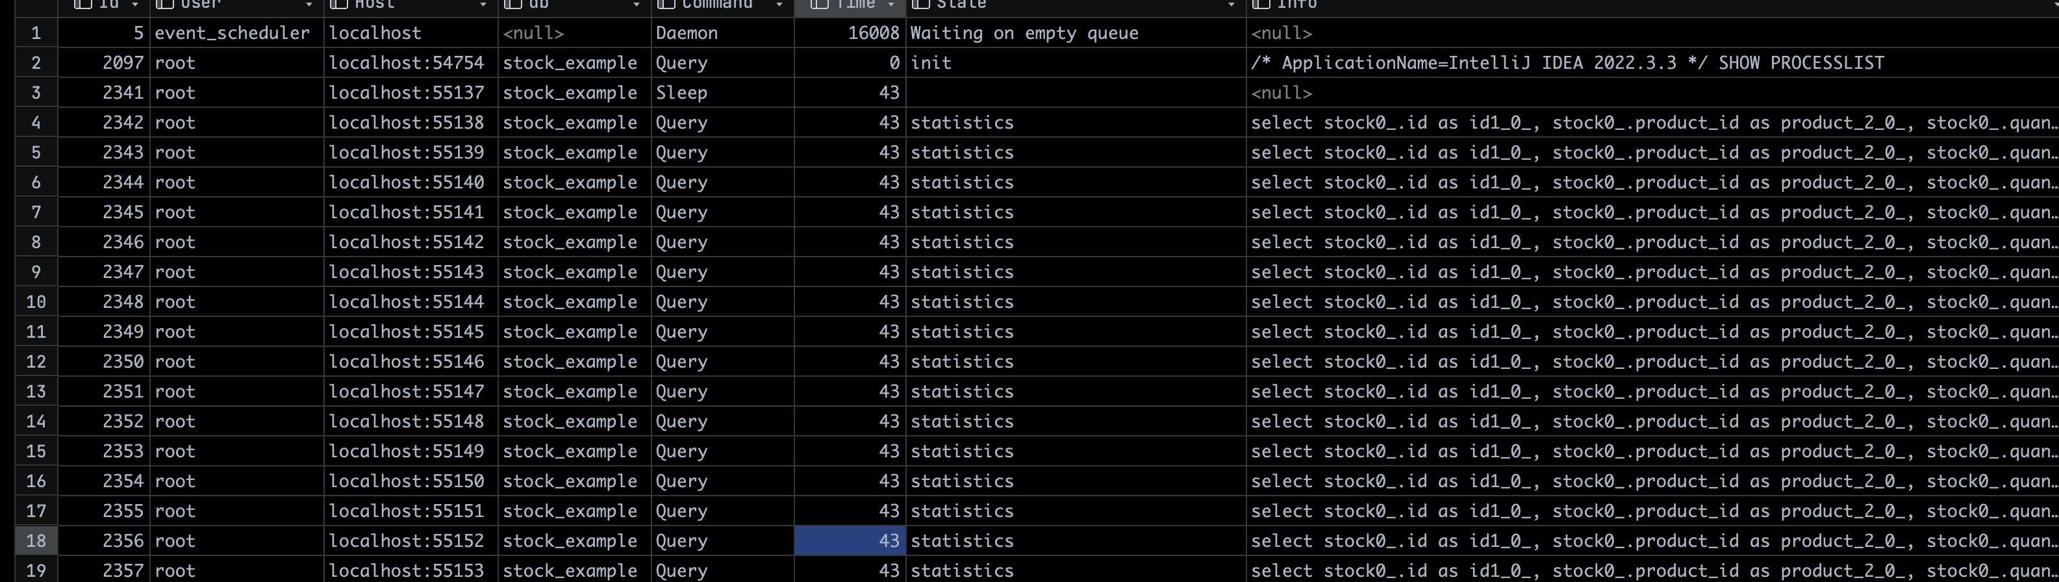Image resolution: width=2059 pixels, height=582 pixels.
Task: Click the id cell 2348
Action: pyautogui.click(x=104, y=302)
